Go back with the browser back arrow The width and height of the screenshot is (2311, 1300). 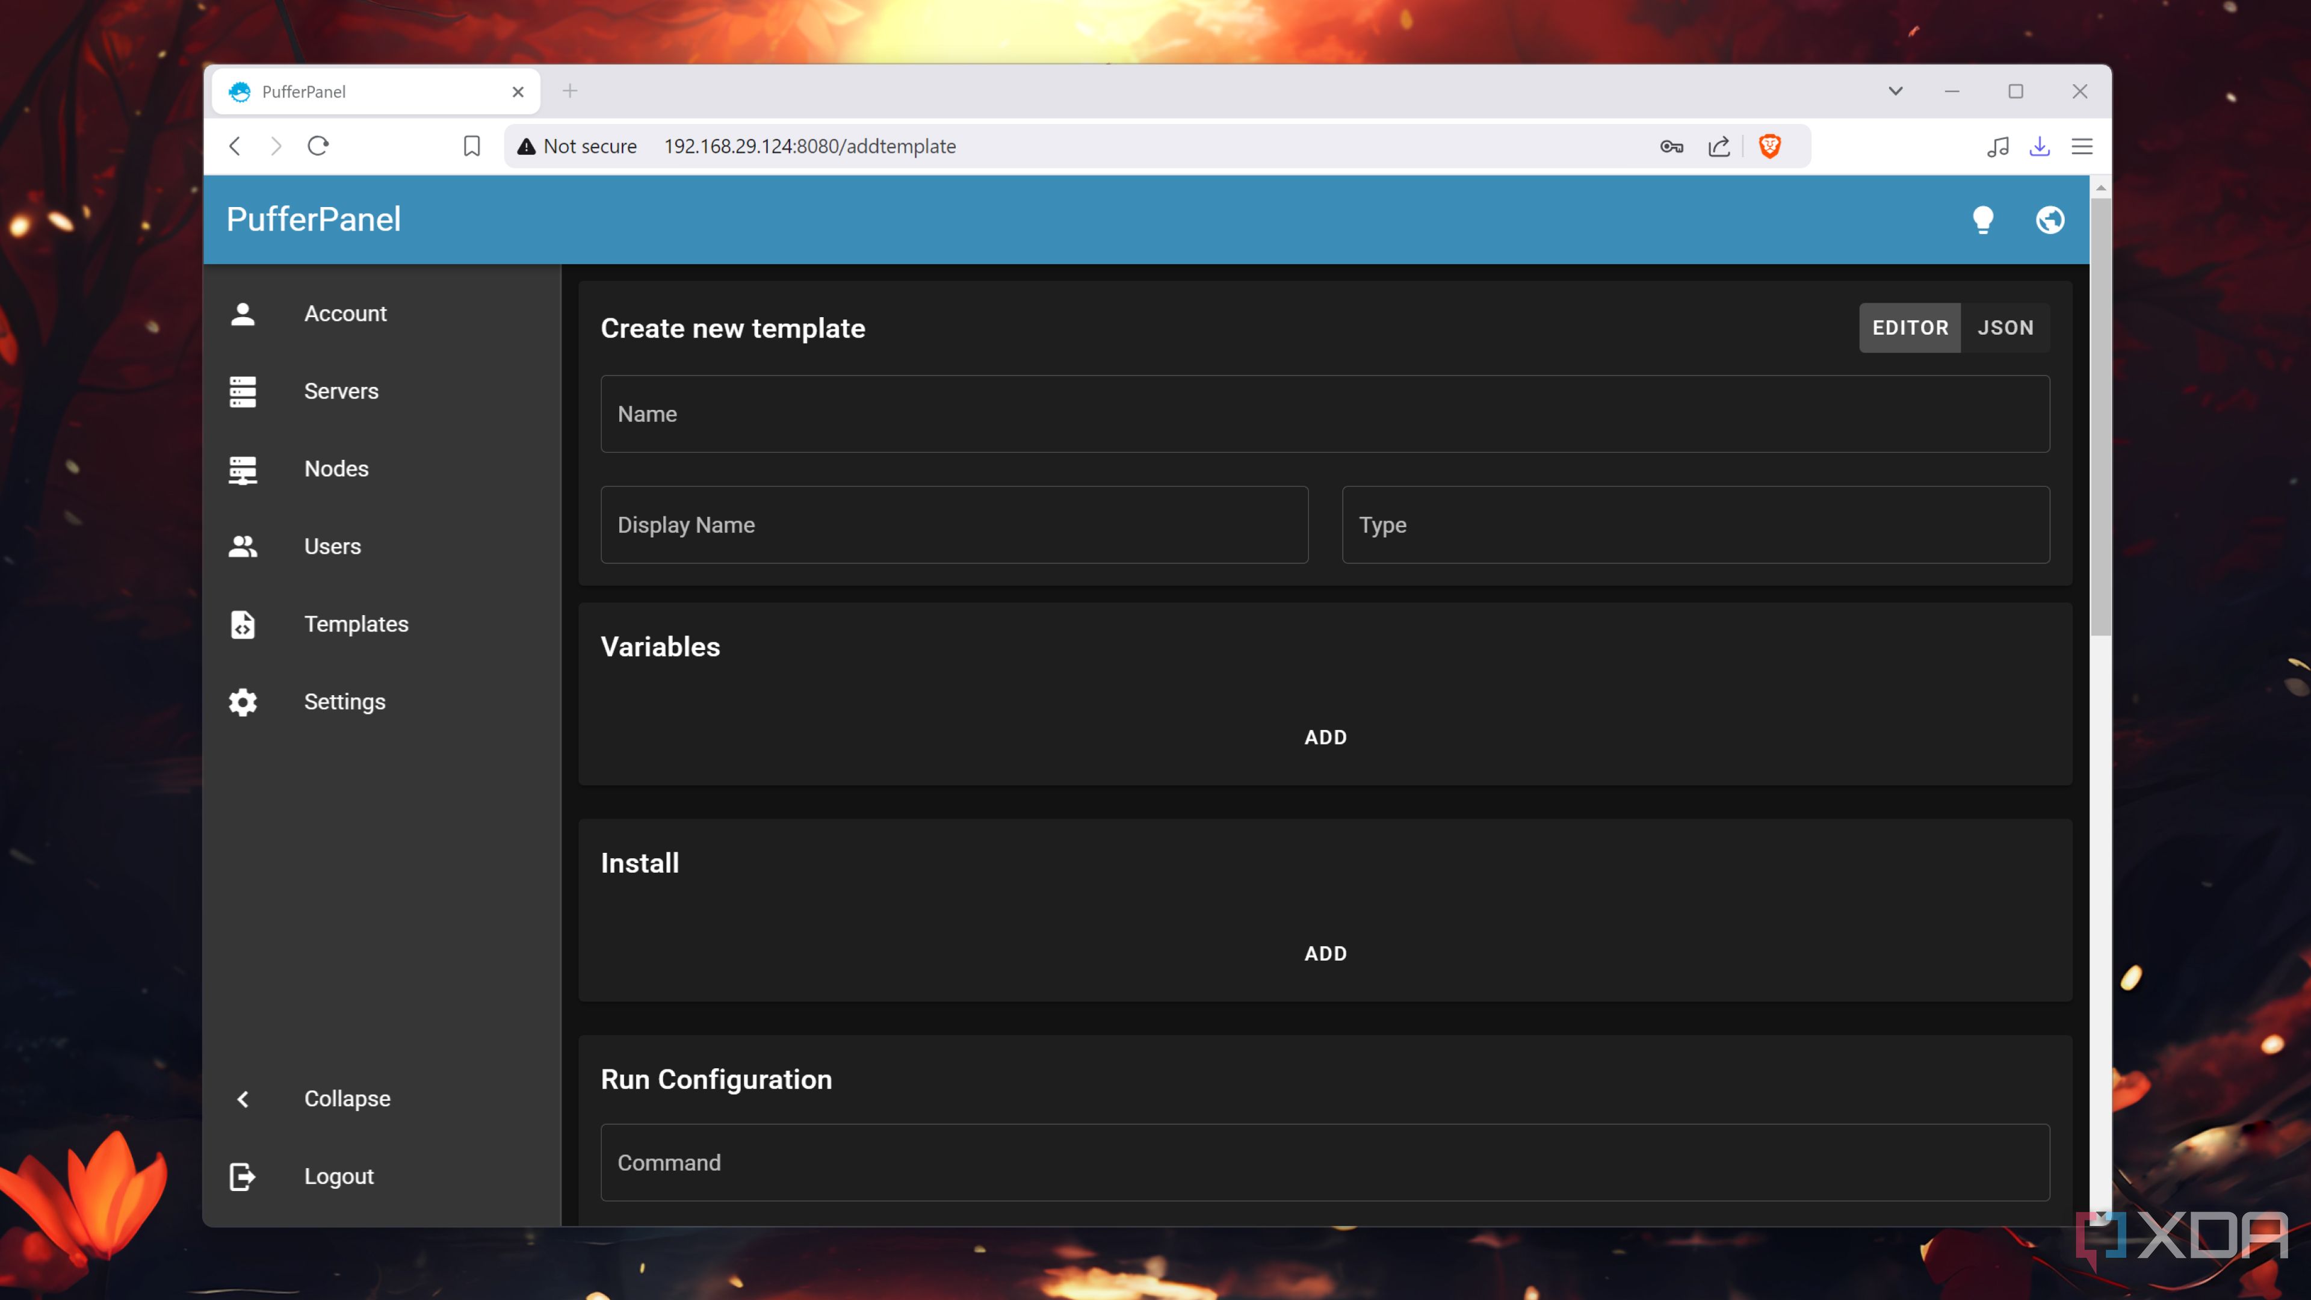click(235, 146)
